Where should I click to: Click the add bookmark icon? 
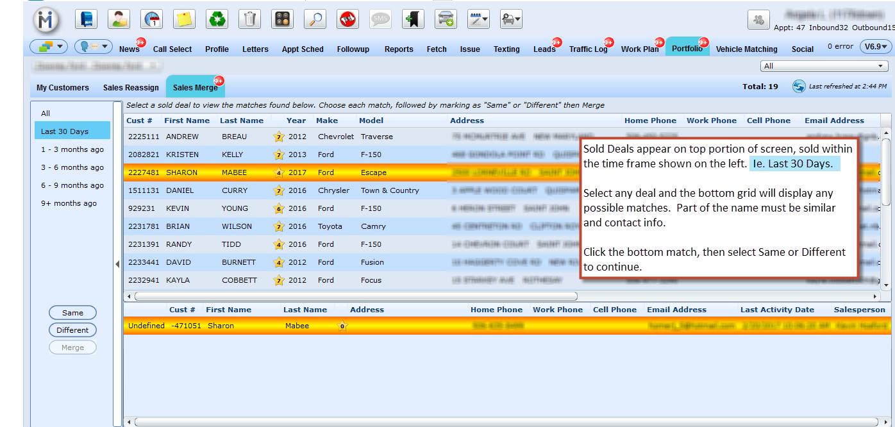pos(413,19)
